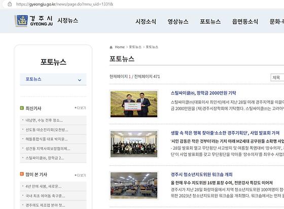Click 더보기 next to 많이 본 기사
Viewport: 284px width, 209px height.
click(x=80, y=175)
